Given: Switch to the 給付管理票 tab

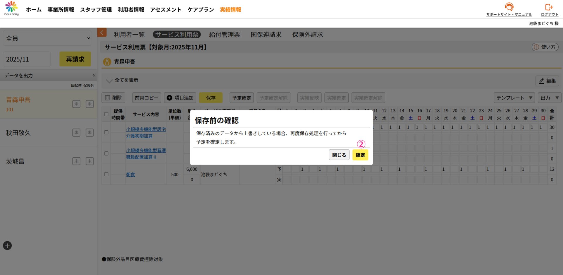Looking at the screenshot, I should point(224,35).
